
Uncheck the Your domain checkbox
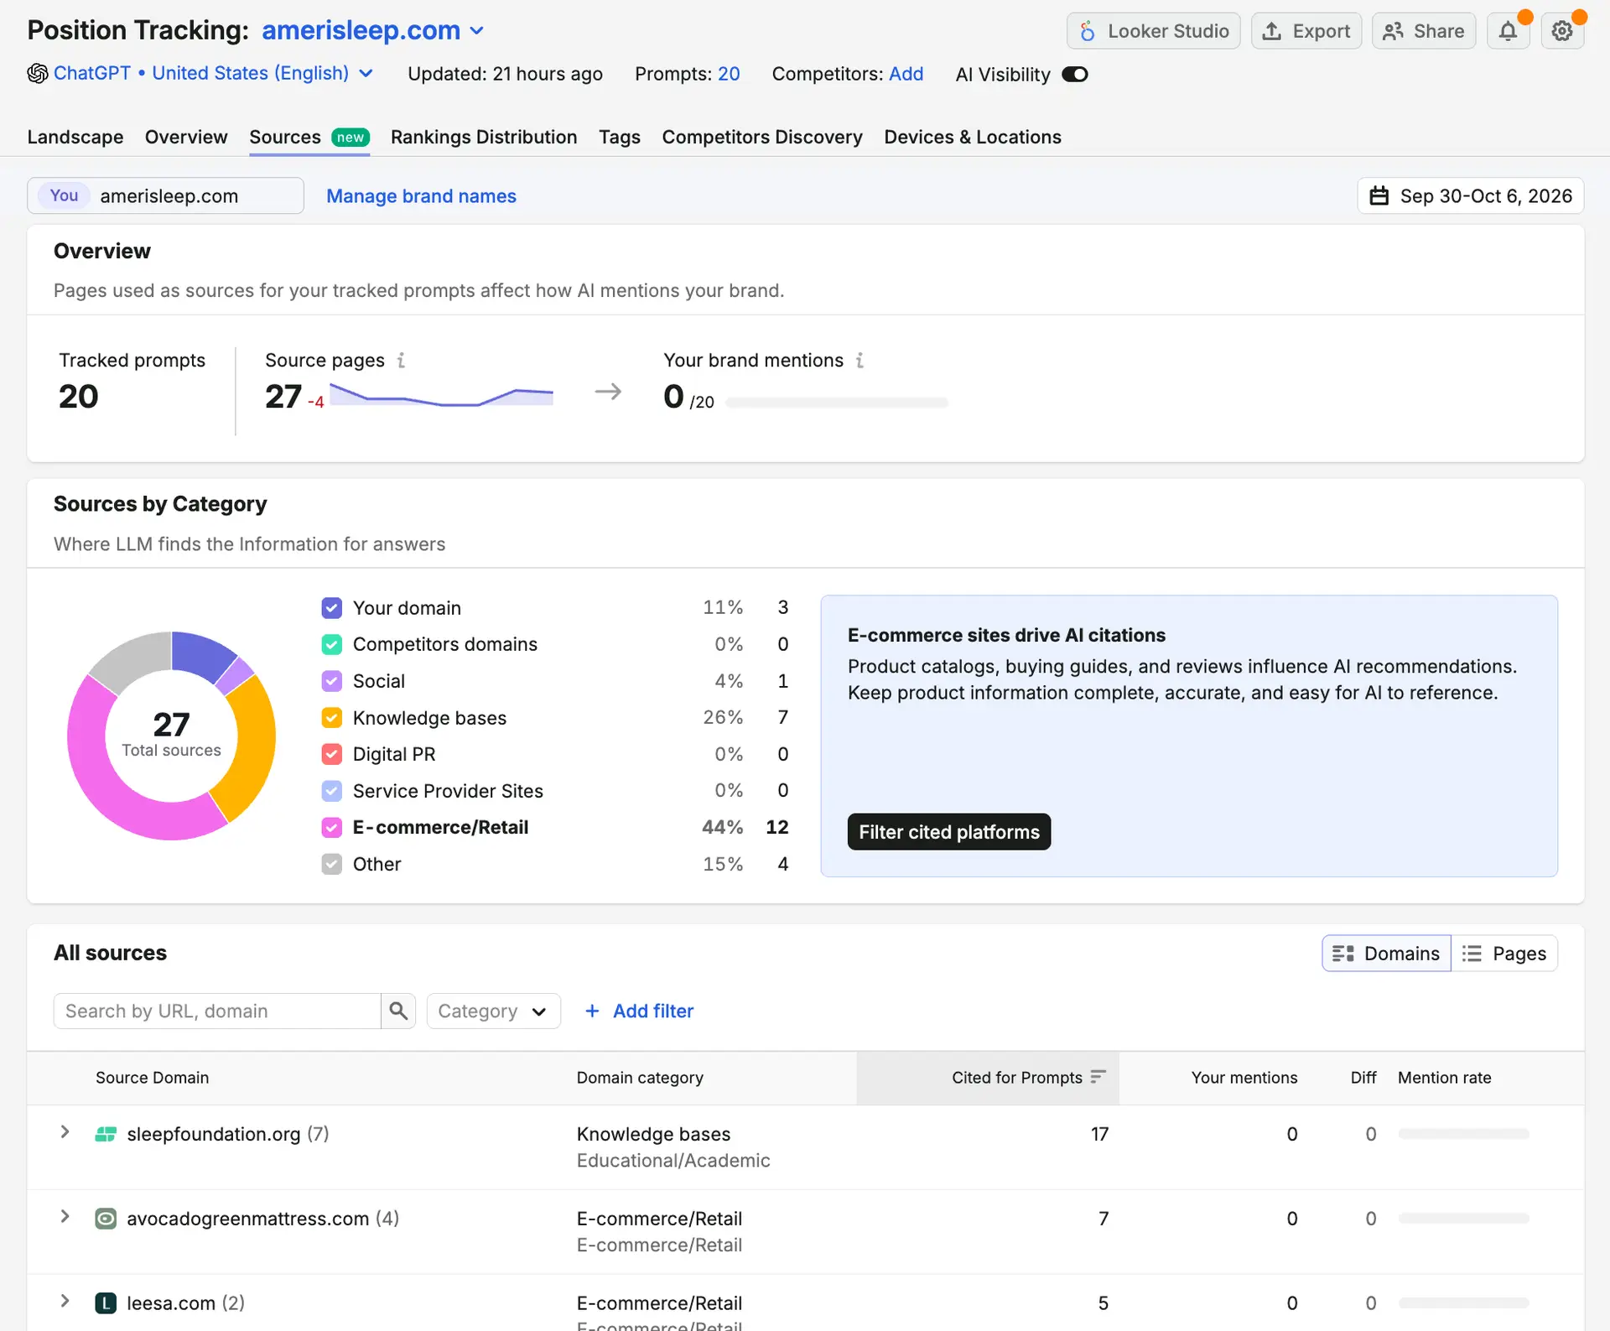[x=331, y=607]
